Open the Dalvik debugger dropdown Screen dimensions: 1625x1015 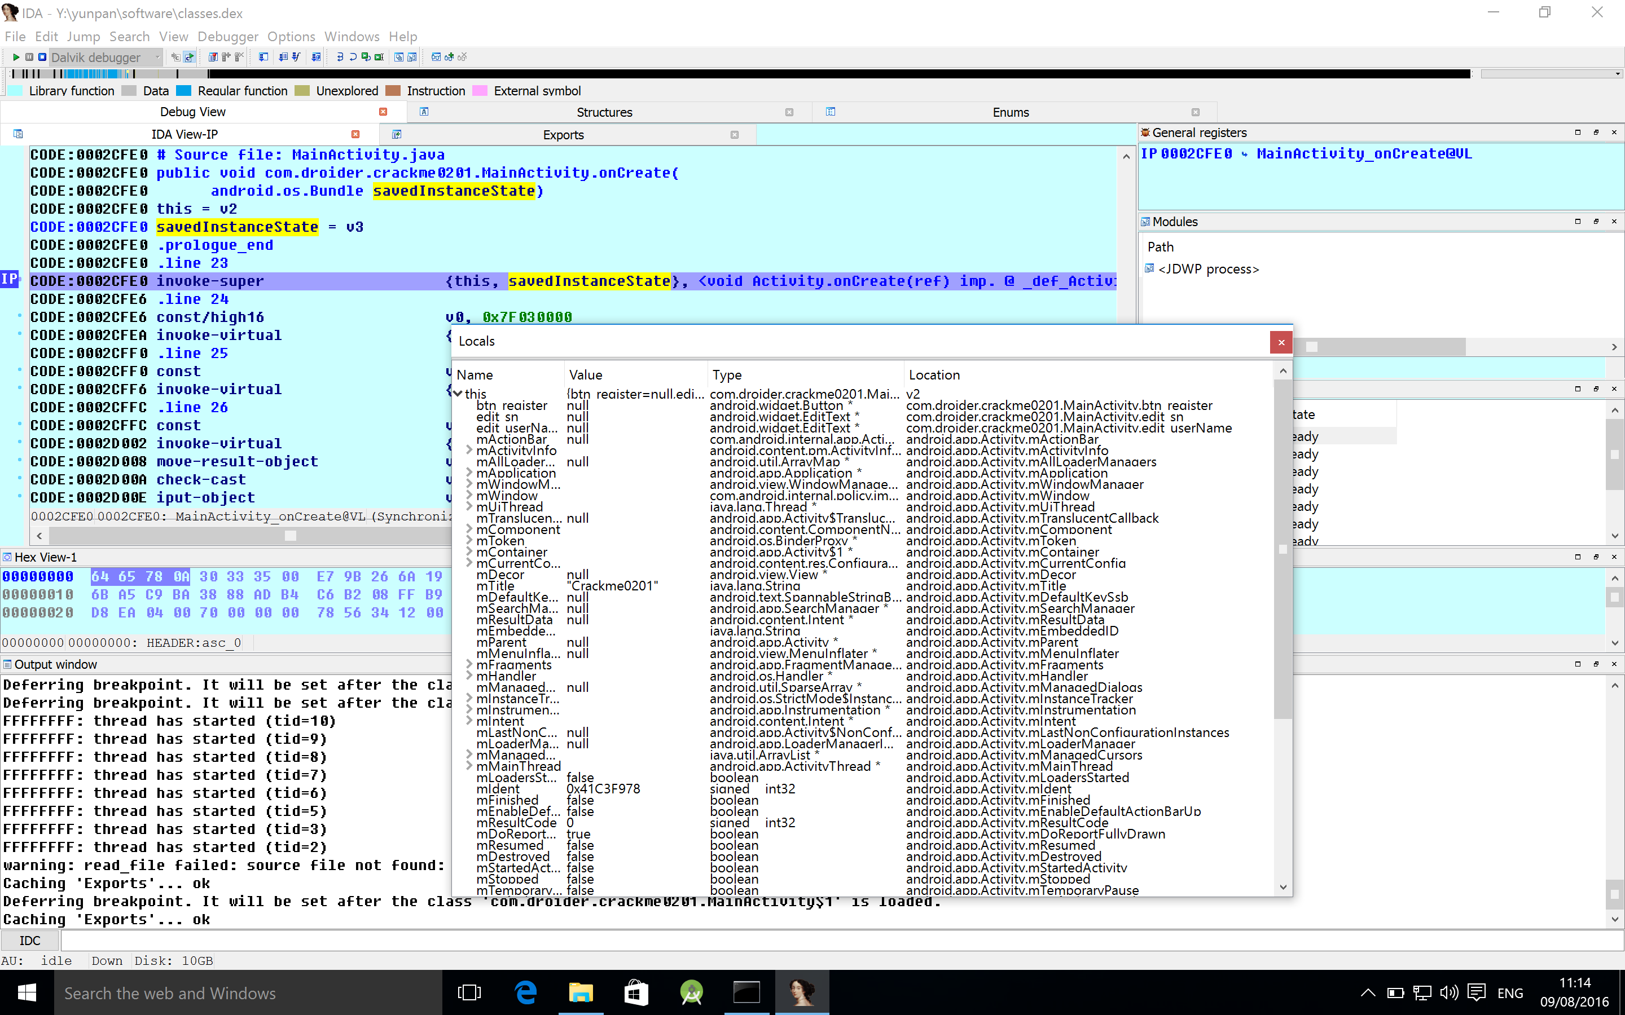point(158,57)
